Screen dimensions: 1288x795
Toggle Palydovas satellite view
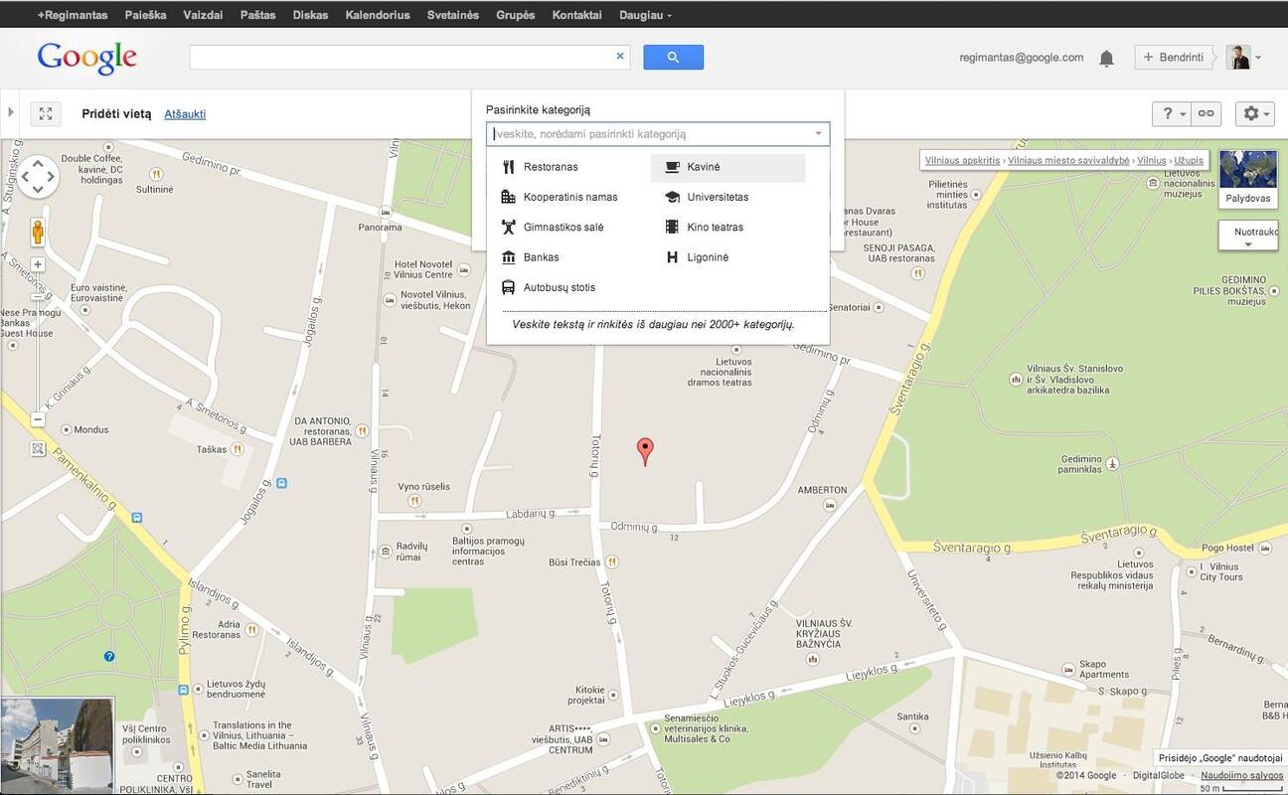[x=1247, y=179]
